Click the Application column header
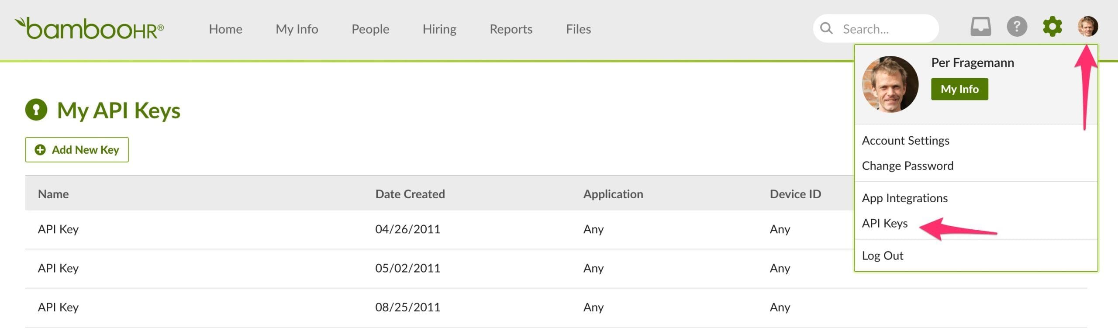 [613, 193]
